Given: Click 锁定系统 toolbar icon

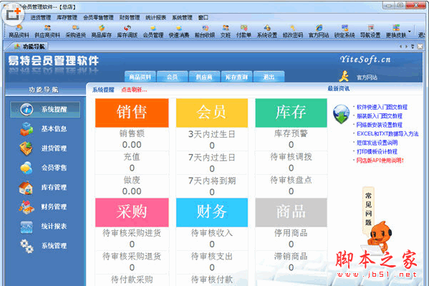Looking at the screenshot, I should pos(344,32).
